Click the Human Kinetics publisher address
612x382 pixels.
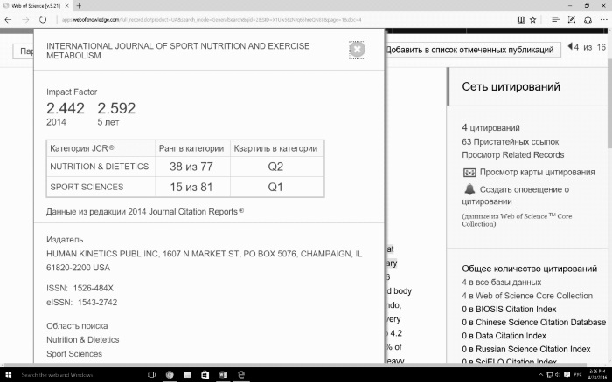204,261
